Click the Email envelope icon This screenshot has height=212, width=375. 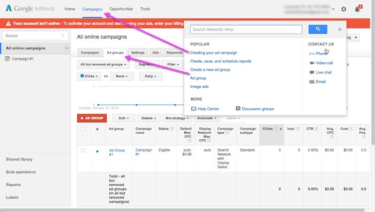[x=312, y=82]
